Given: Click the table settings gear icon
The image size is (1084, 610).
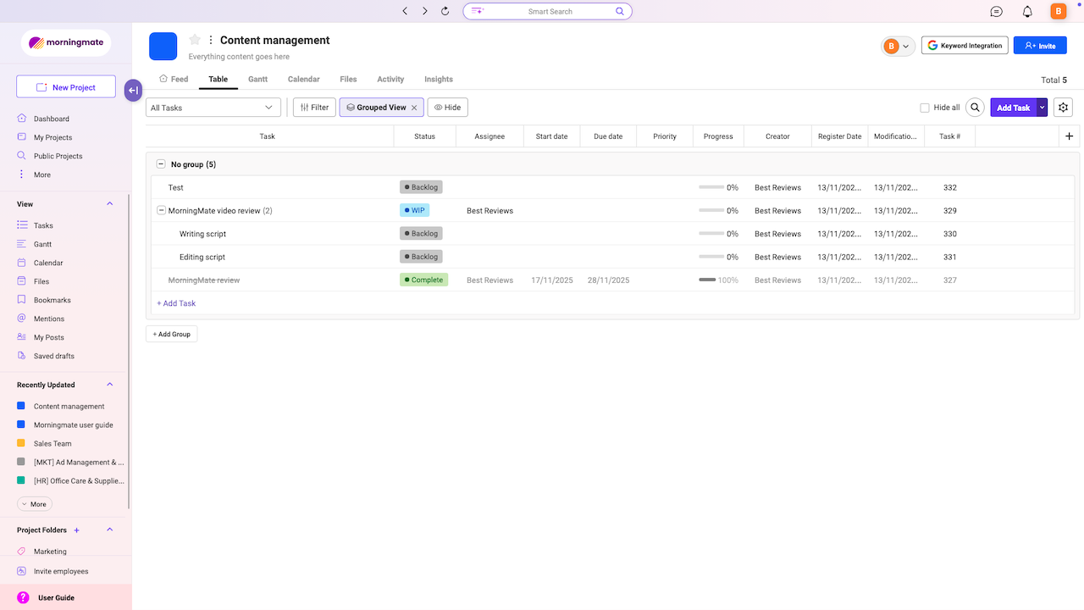Looking at the screenshot, I should pyautogui.click(x=1064, y=108).
